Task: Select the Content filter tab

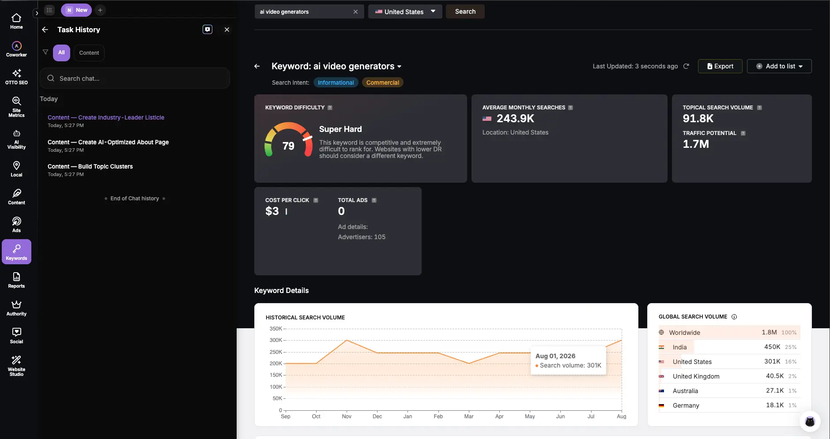Action: click(89, 53)
